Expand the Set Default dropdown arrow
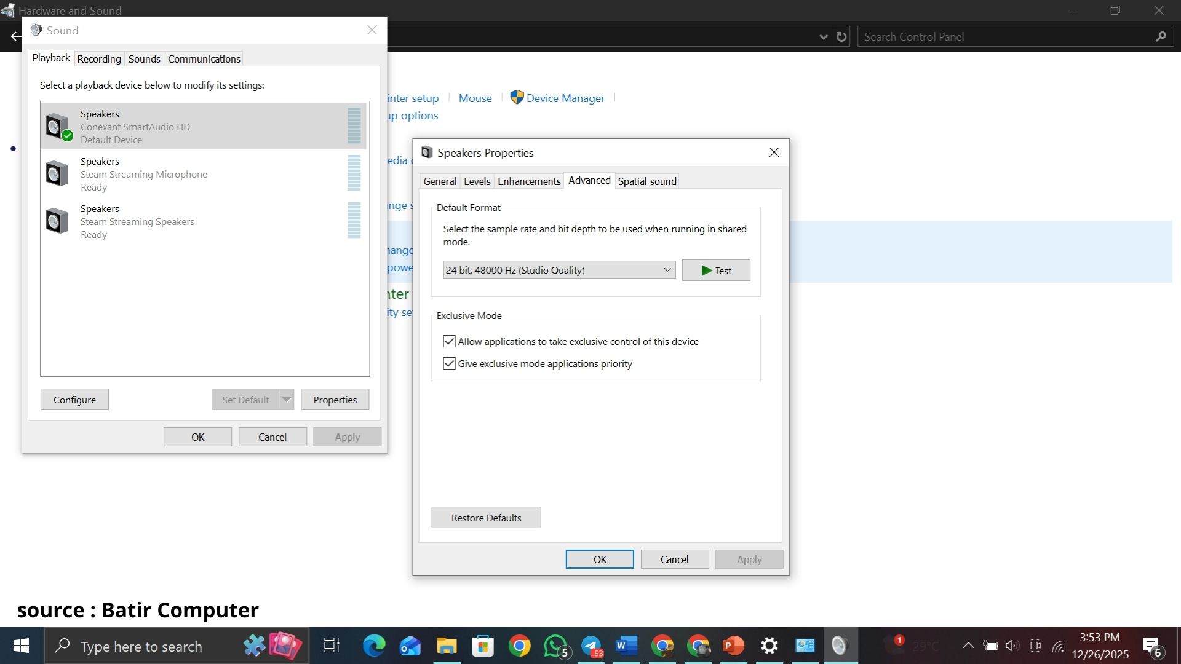 pos(287,400)
